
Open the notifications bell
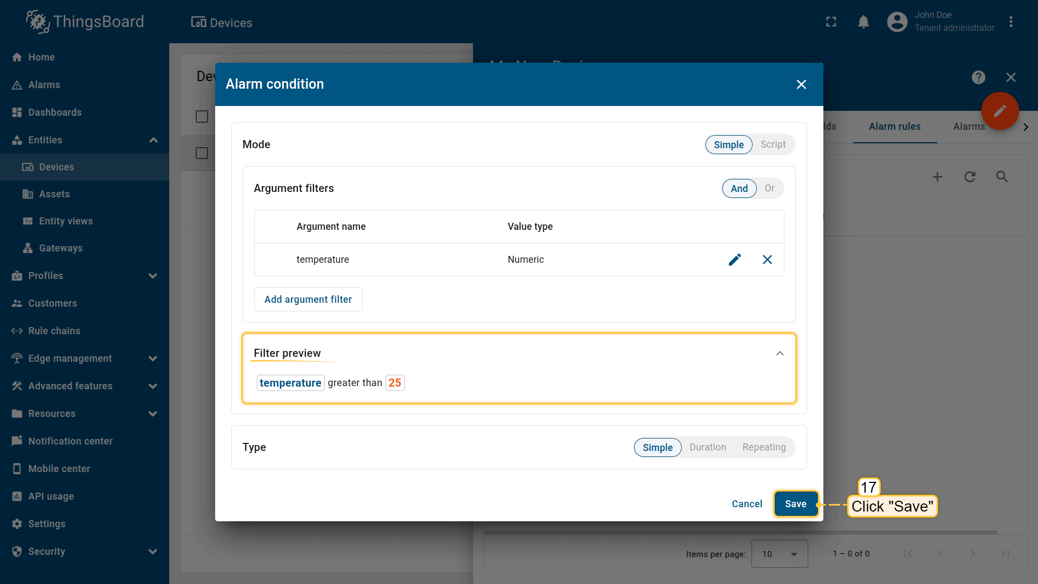coord(863,22)
